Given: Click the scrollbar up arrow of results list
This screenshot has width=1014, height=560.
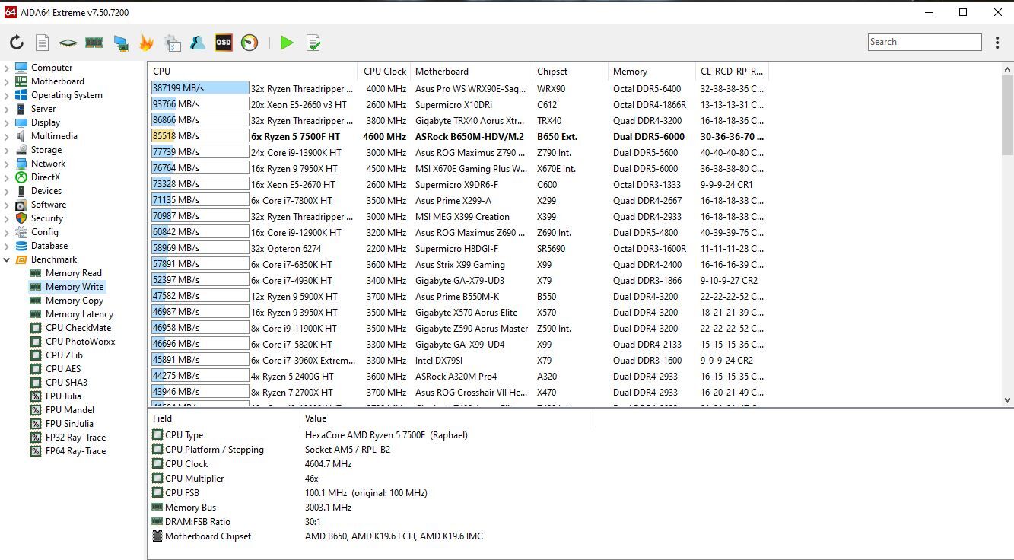Looking at the screenshot, I should click(1007, 69).
